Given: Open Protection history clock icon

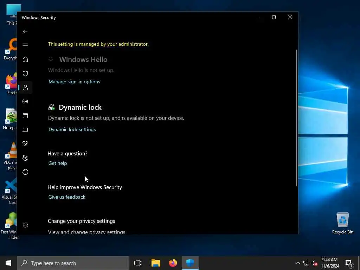Looking at the screenshot, I should pos(25,172).
